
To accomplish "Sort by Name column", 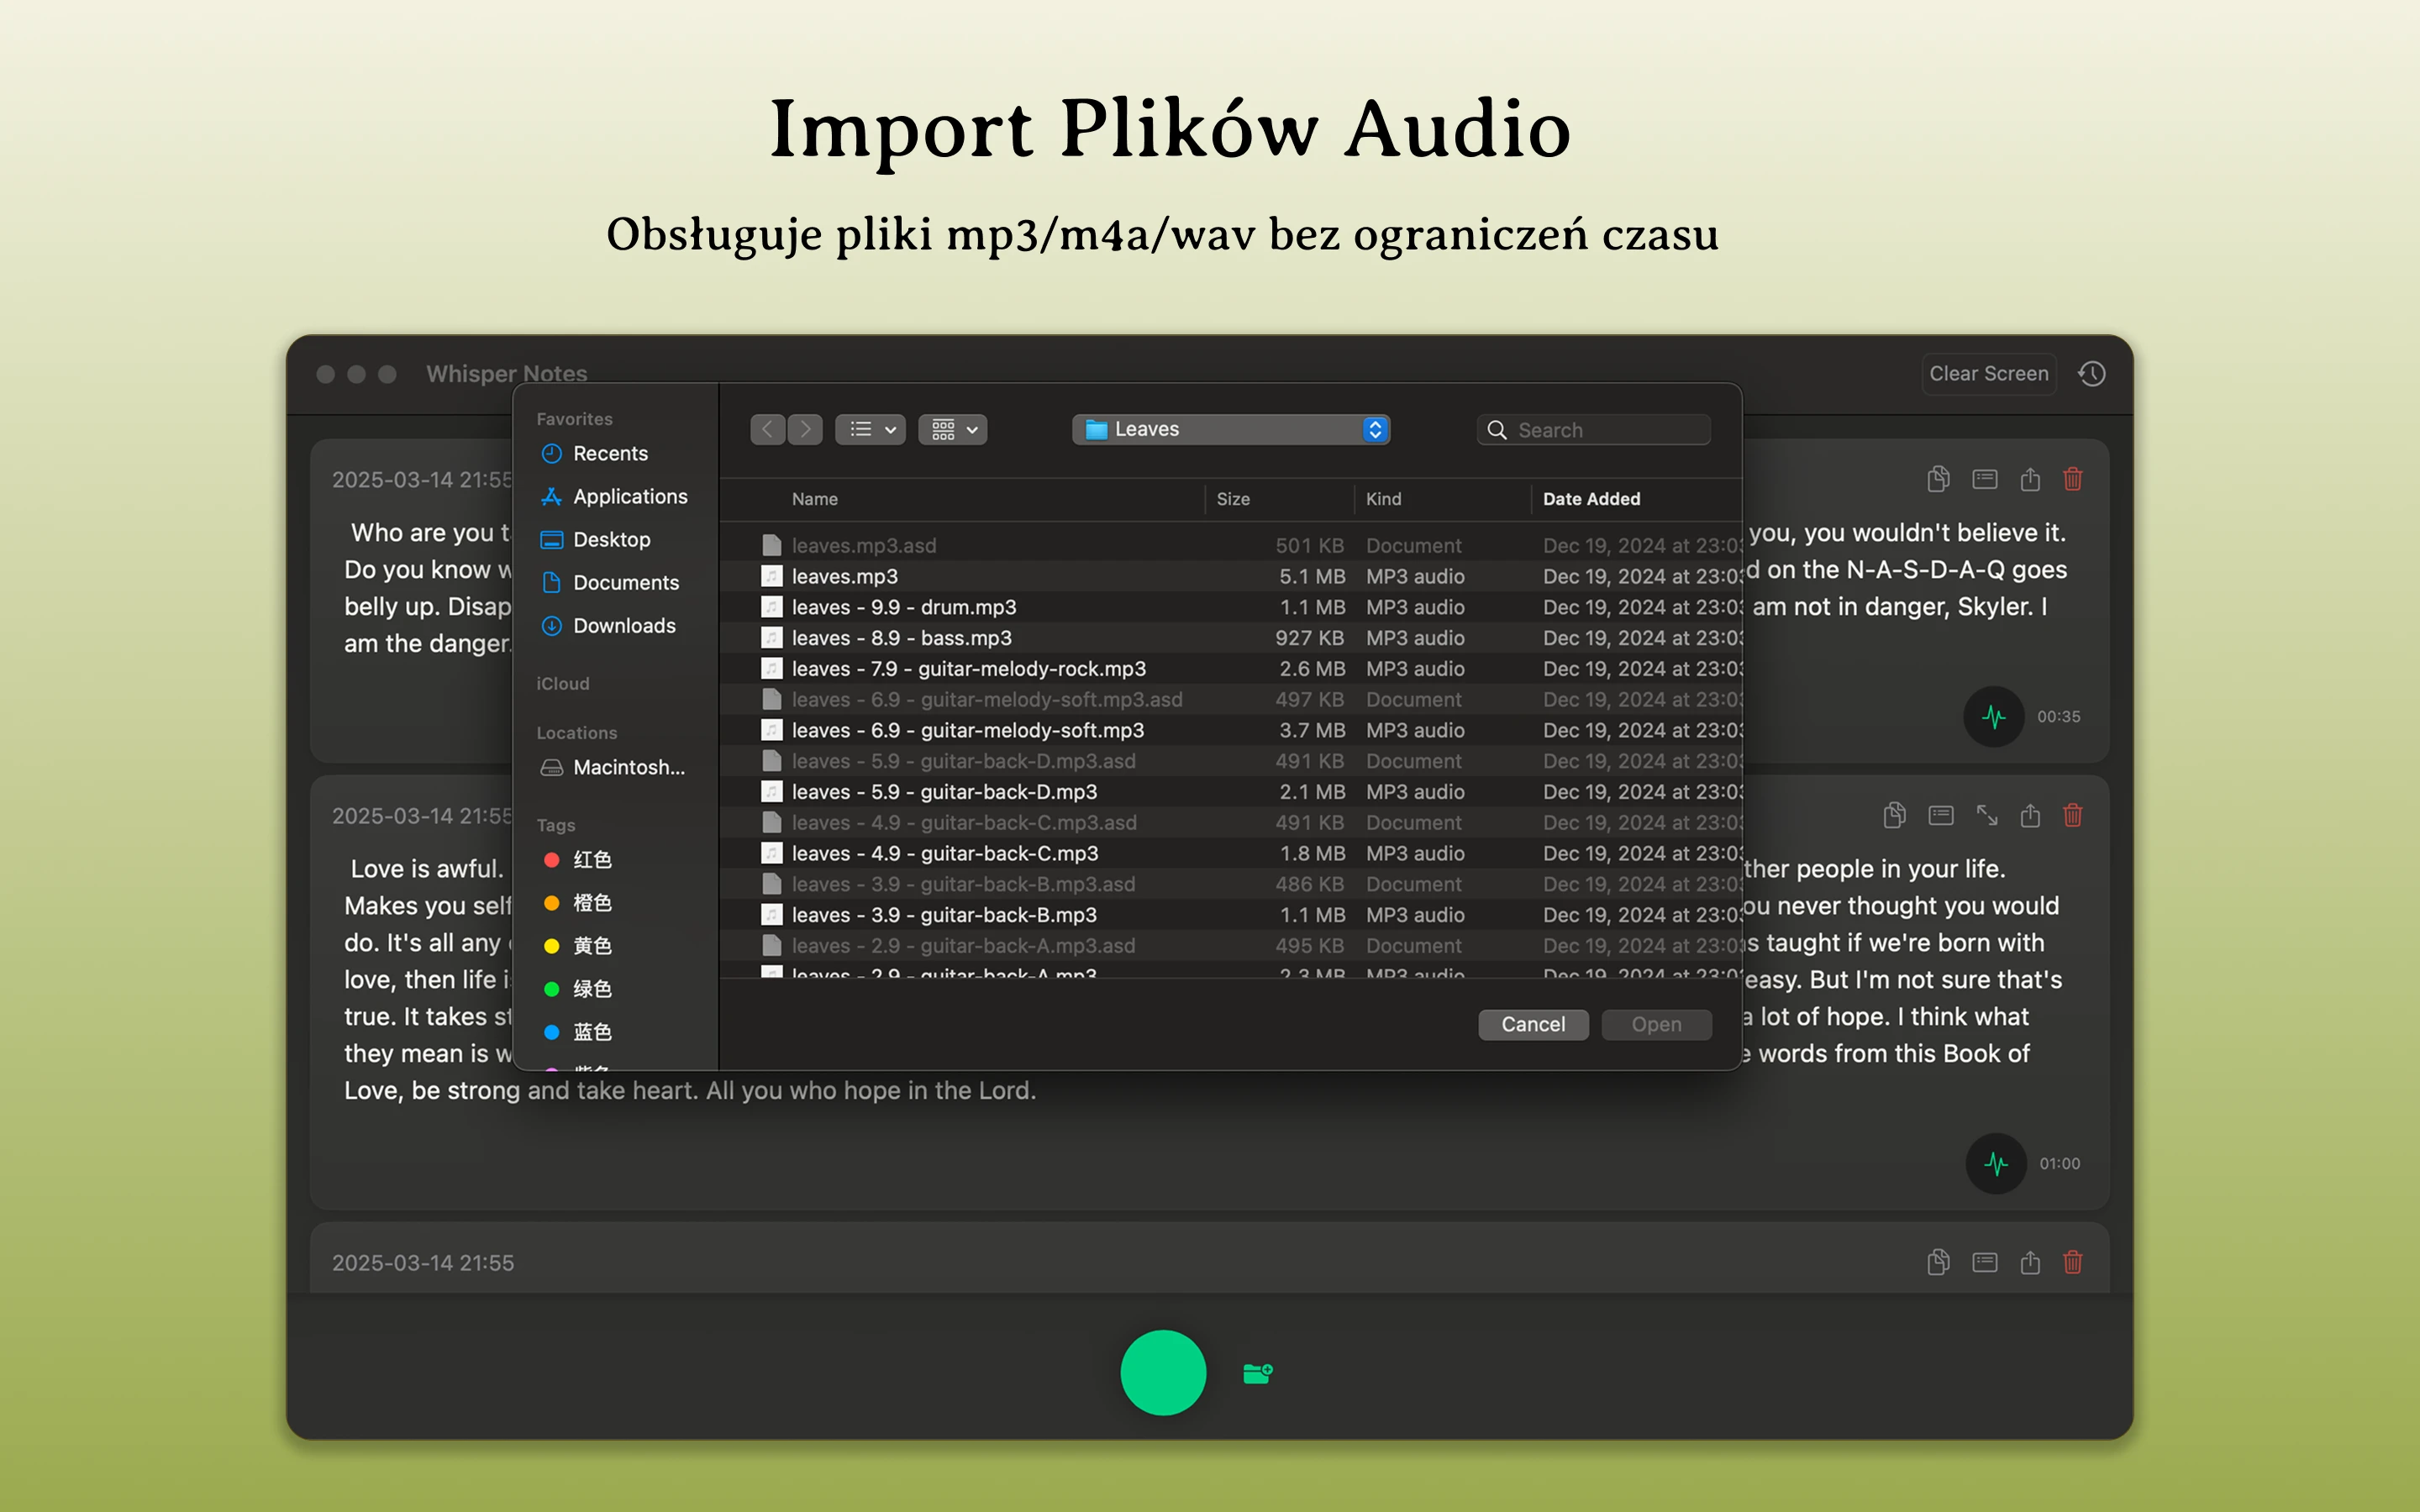I will point(814,498).
